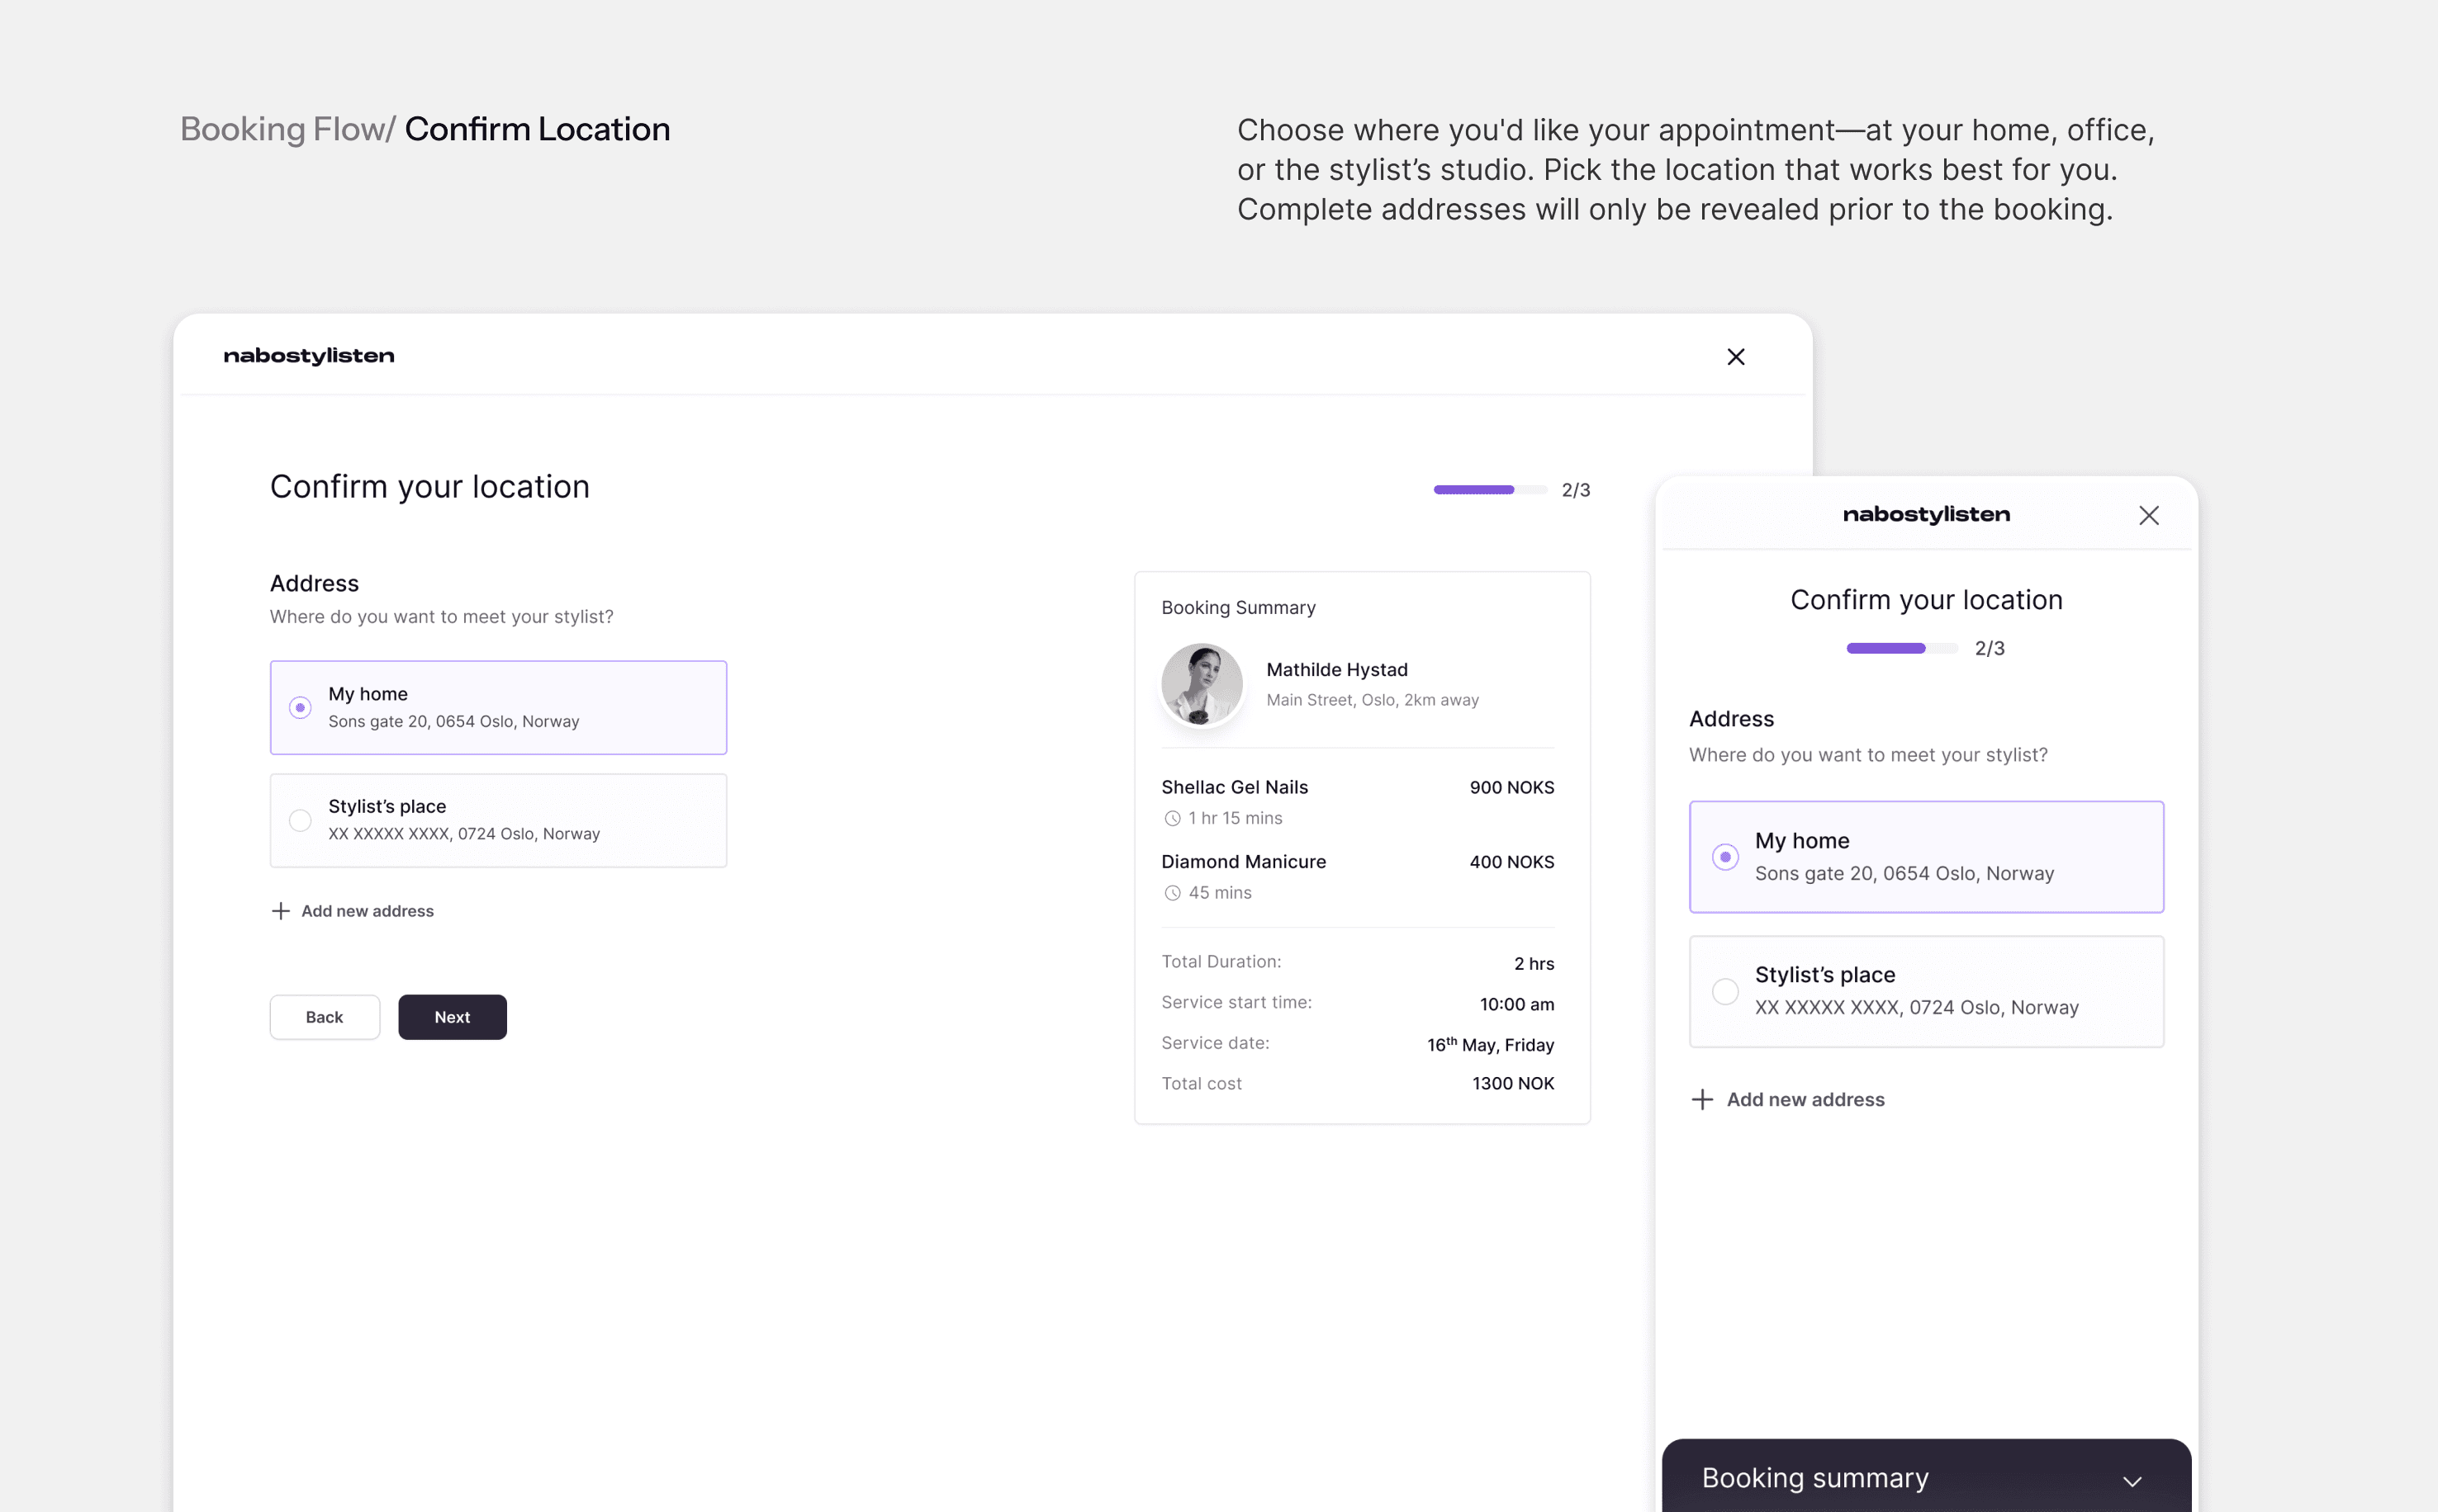Click Mathilde Hystad's profile photo
The image size is (2438, 1512).
[x=1202, y=684]
